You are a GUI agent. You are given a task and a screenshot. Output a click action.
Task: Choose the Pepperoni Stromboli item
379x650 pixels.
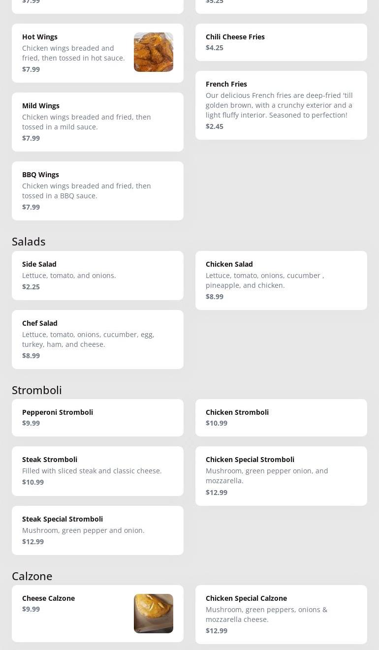(97, 417)
